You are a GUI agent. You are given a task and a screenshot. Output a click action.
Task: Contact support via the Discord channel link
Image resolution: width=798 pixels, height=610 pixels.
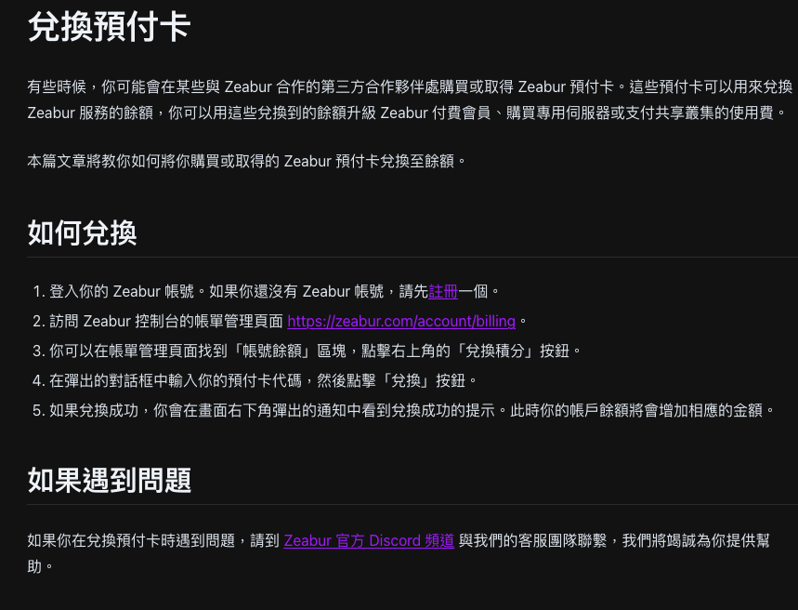(369, 541)
